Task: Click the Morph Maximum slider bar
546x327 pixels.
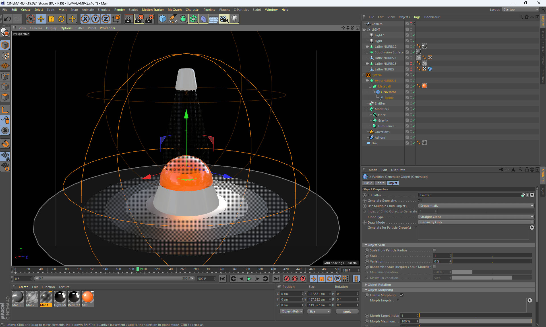Action: (475, 321)
